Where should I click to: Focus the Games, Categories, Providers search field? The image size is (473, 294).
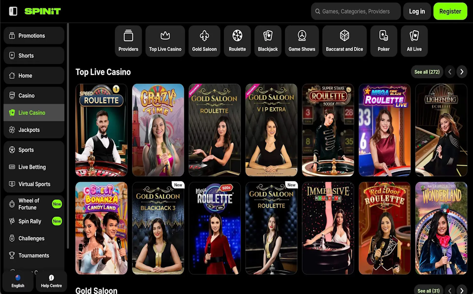(x=356, y=12)
